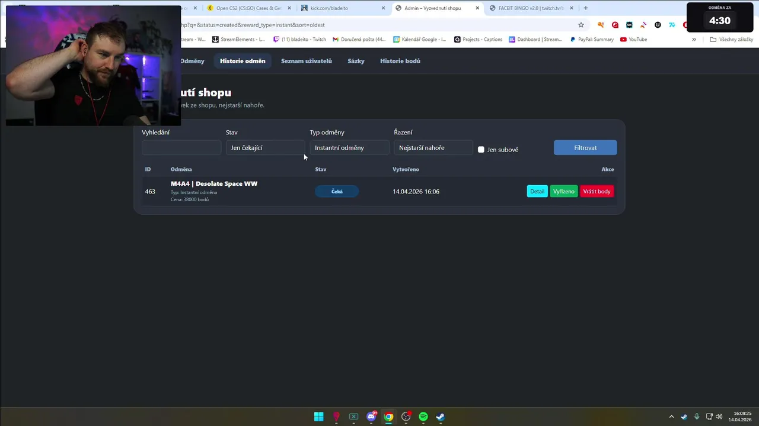Open the Historie odměn menu item

[243, 61]
